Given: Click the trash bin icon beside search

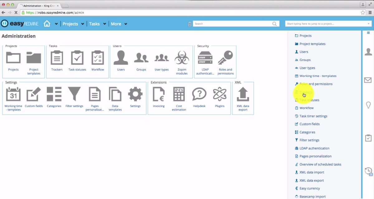Looking at the screenshot, I should [x=190, y=24].
